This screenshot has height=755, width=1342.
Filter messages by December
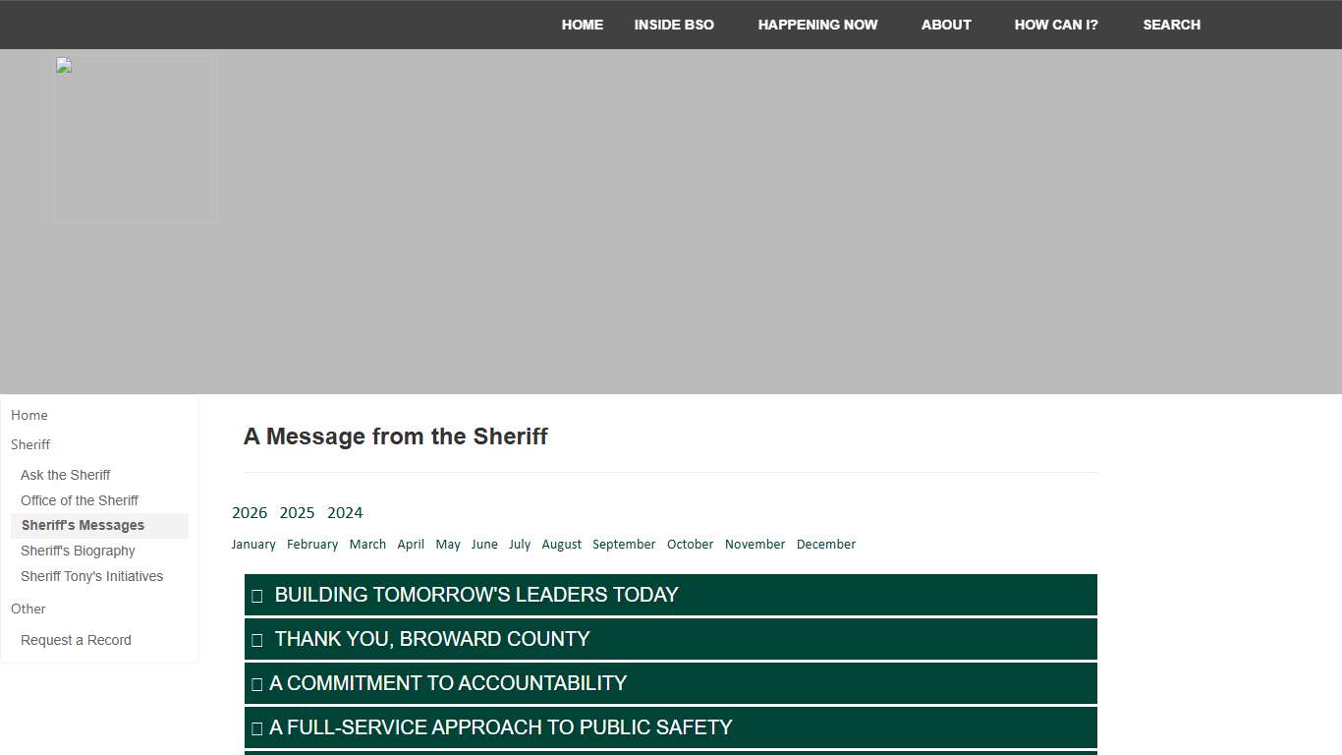click(x=825, y=544)
